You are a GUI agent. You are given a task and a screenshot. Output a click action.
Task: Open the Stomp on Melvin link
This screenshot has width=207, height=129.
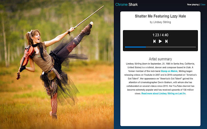pos(169,71)
